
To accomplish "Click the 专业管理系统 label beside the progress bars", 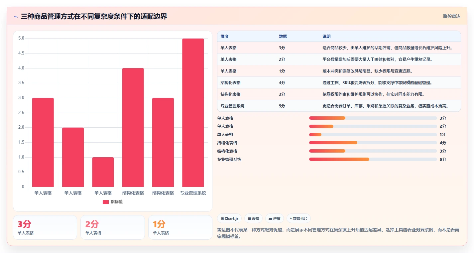I will 229,160.
